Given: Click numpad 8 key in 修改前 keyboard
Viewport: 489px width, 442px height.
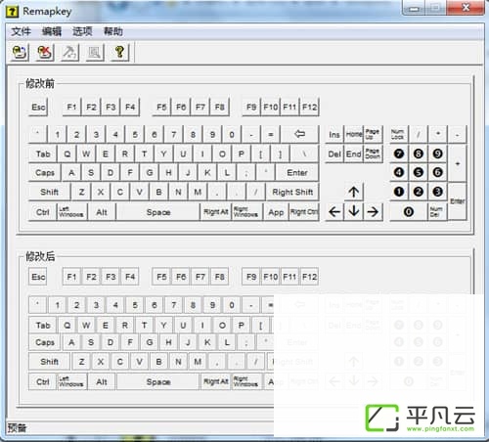Looking at the screenshot, I should (x=419, y=154).
